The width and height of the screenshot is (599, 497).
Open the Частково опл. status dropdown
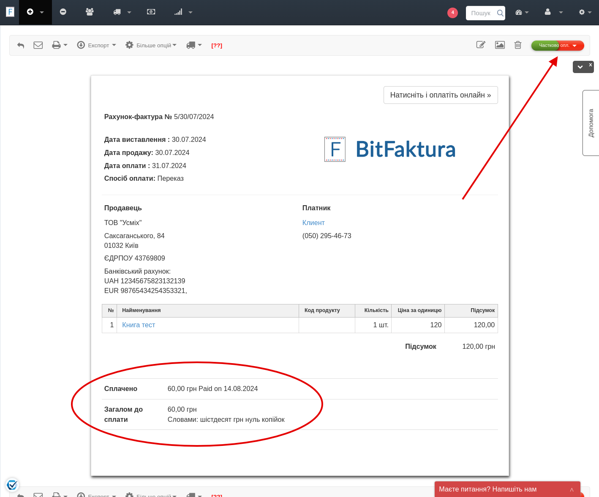click(558, 45)
